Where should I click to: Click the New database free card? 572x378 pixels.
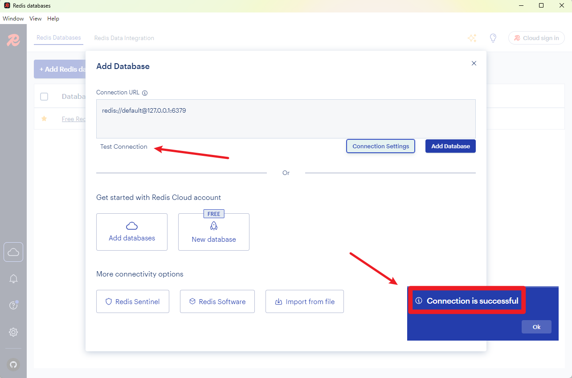214,232
